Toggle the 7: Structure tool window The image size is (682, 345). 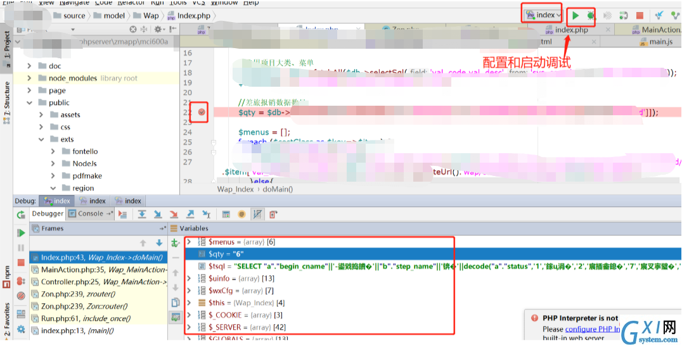6,102
